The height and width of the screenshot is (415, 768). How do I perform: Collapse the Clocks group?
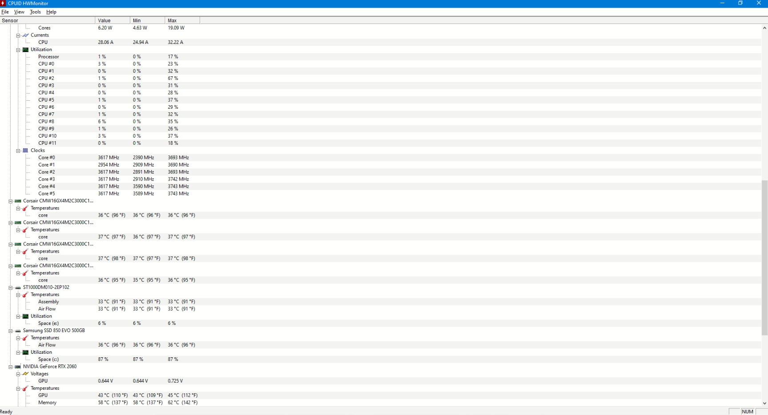coord(18,150)
